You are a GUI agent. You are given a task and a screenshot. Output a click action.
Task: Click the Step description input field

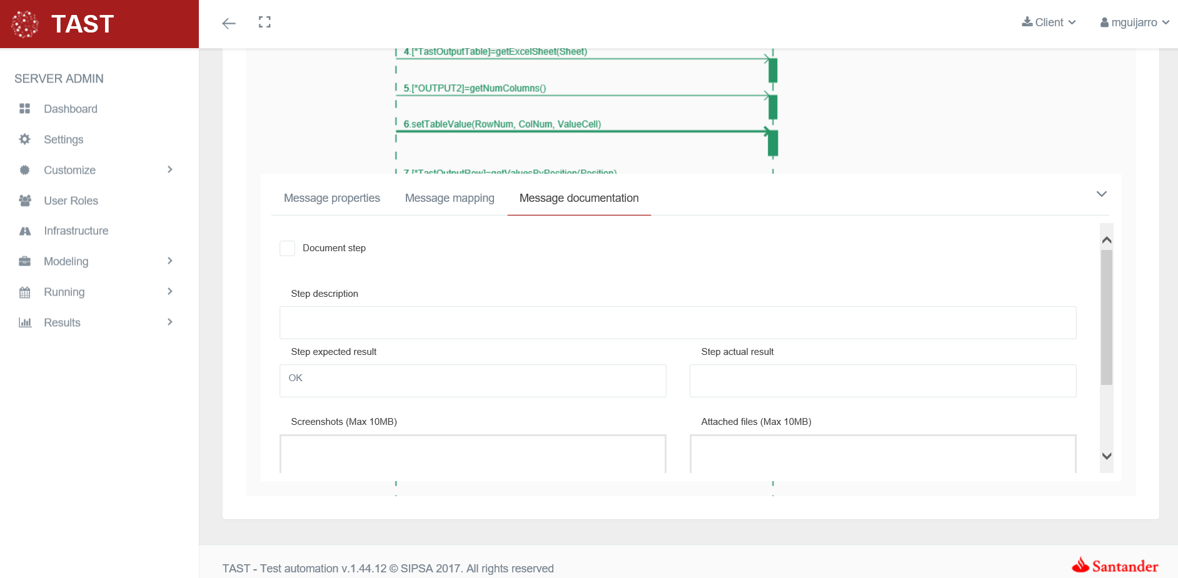[677, 322]
